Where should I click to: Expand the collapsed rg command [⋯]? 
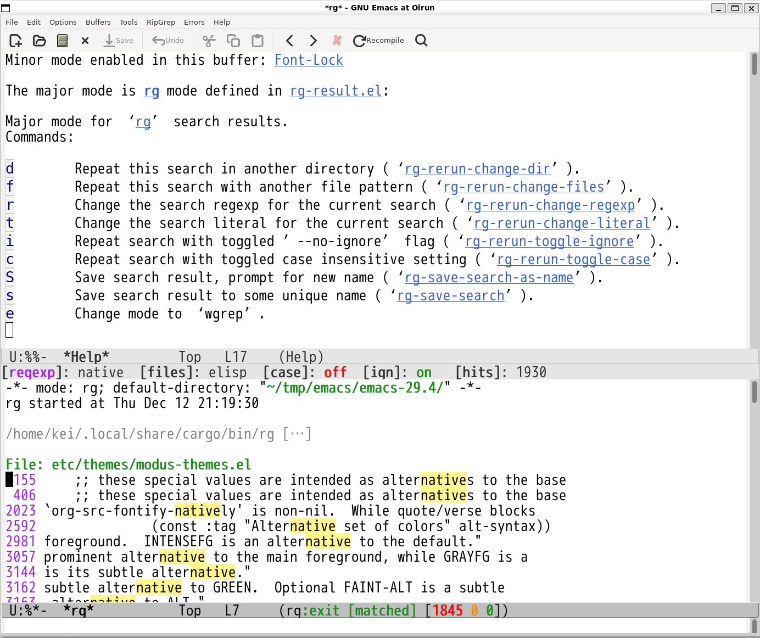(x=297, y=434)
